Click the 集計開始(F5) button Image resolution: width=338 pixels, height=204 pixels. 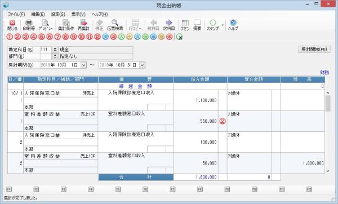pos(314,50)
